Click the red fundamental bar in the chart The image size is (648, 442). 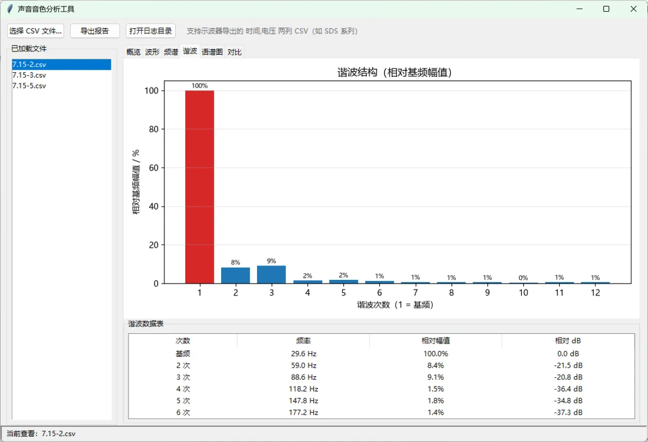(200, 187)
